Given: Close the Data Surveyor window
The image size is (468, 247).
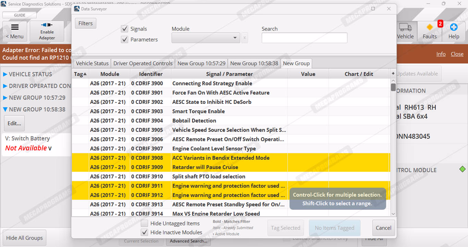Looking at the screenshot, I should [389, 9].
